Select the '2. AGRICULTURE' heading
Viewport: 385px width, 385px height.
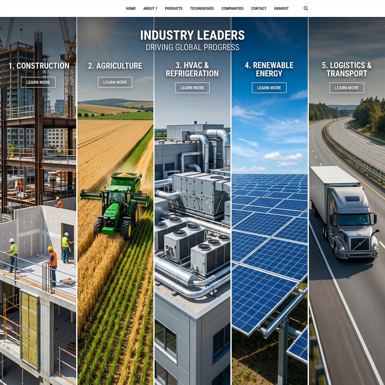click(115, 66)
